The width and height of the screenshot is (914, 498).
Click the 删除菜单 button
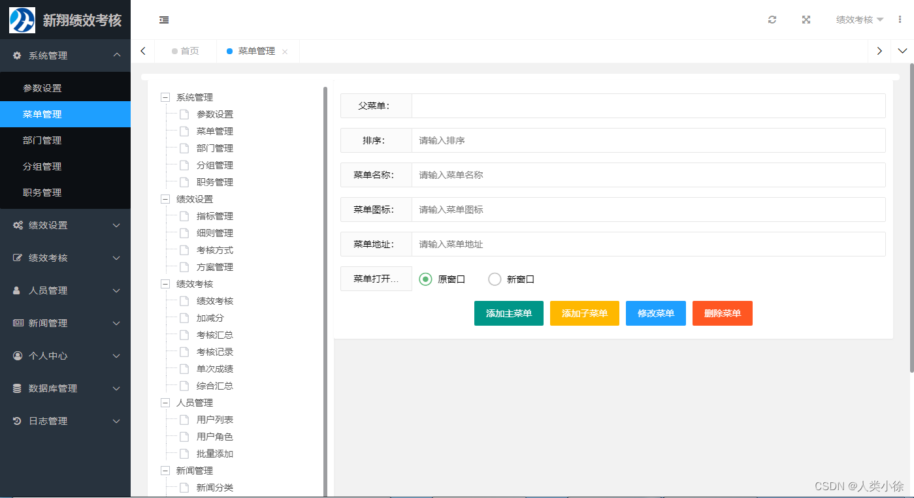click(x=723, y=313)
